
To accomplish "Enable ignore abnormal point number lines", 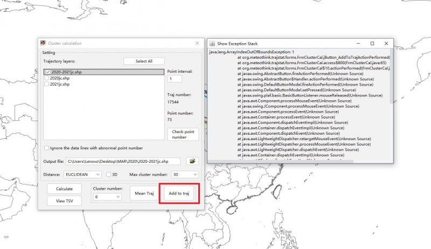I will click(x=47, y=148).
